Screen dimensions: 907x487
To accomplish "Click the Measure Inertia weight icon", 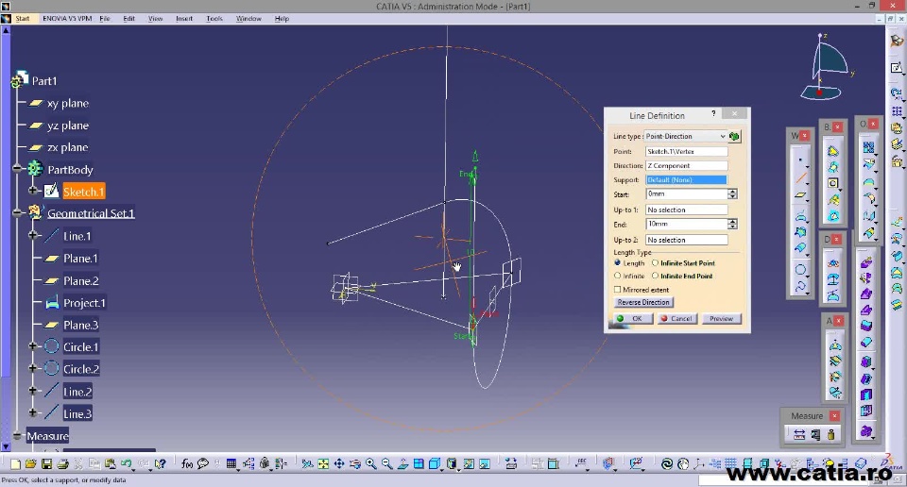I will coord(831,435).
